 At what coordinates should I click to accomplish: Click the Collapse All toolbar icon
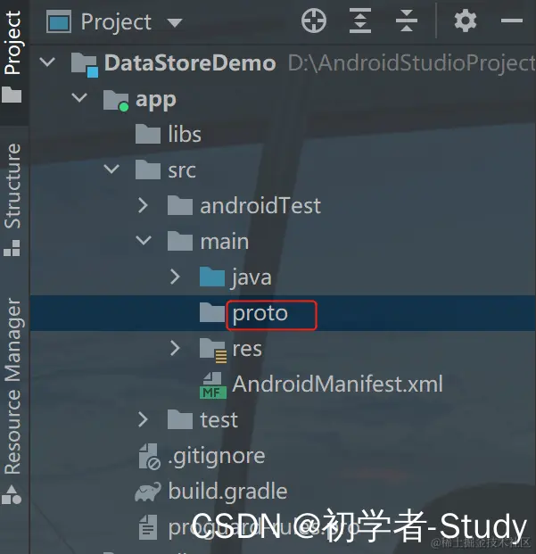[406, 21]
